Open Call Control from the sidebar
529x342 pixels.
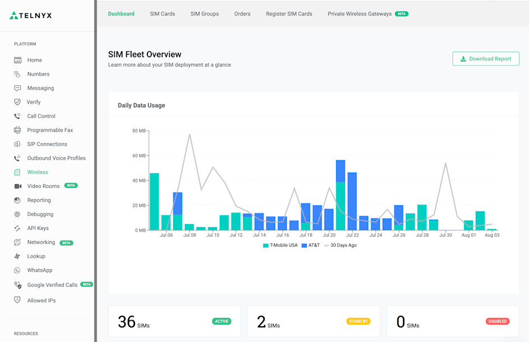click(18, 116)
